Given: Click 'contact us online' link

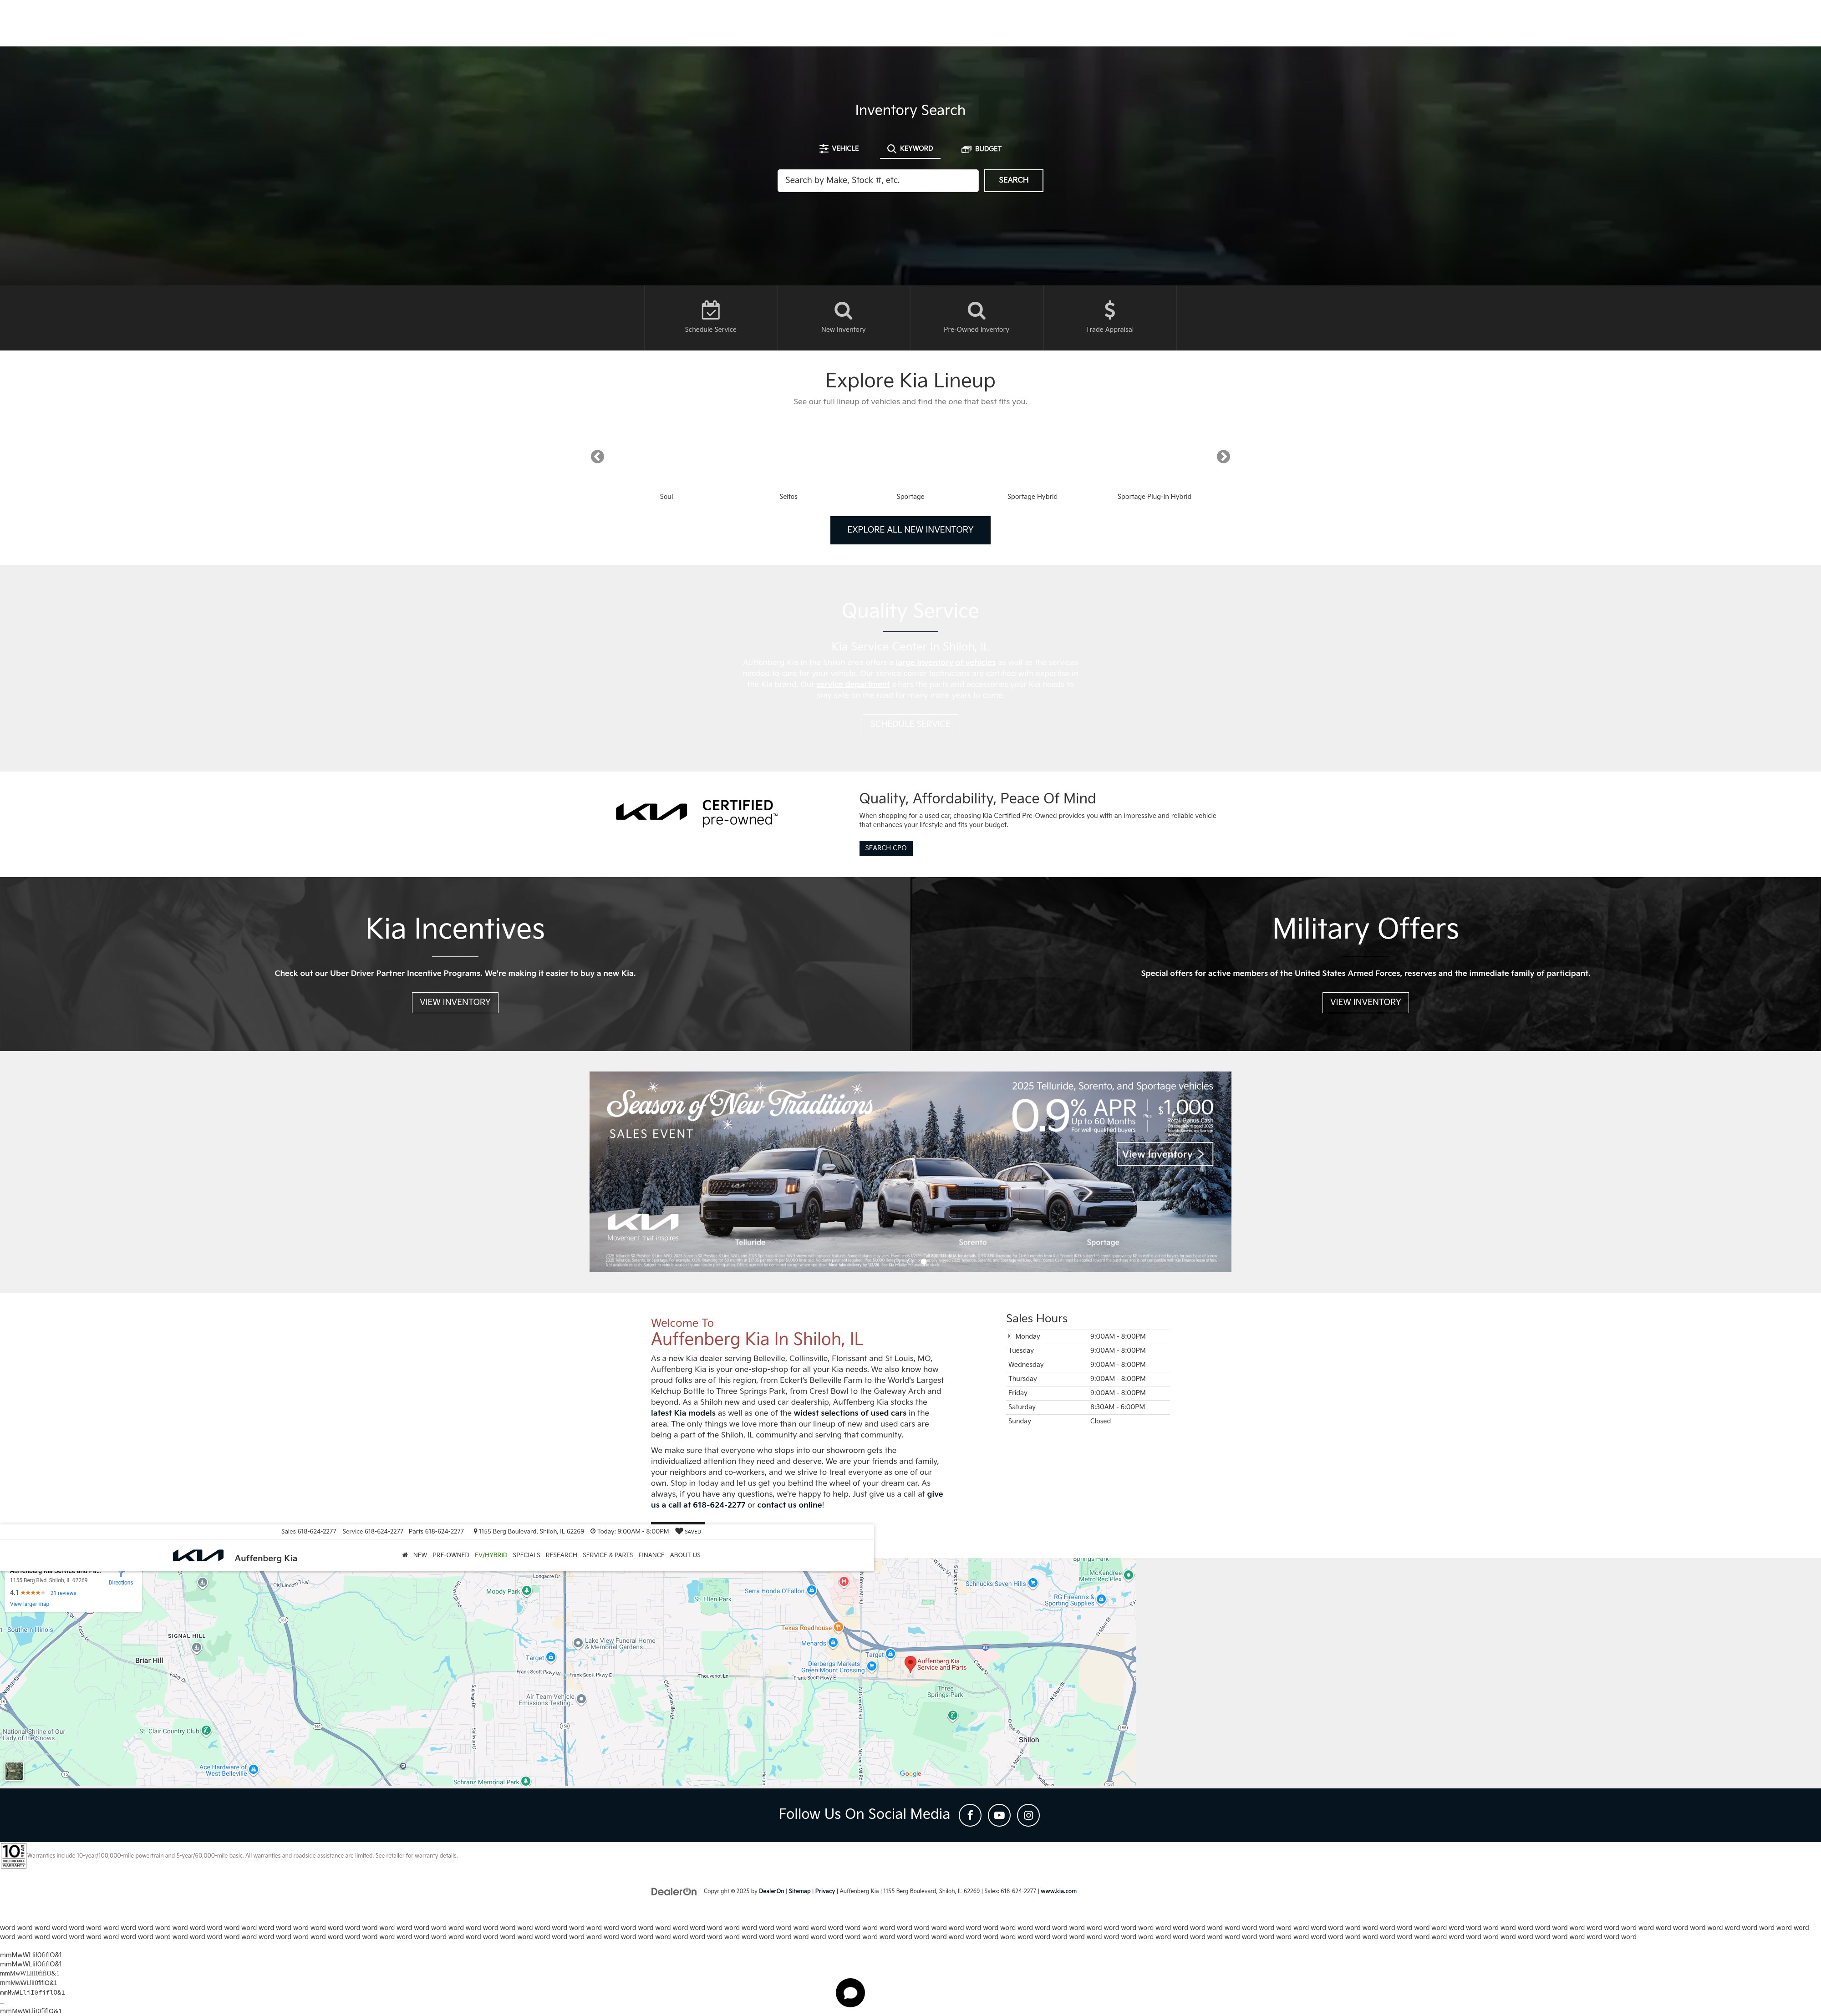Looking at the screenshot, I should pyautogui.click(x=789, y=1505).
